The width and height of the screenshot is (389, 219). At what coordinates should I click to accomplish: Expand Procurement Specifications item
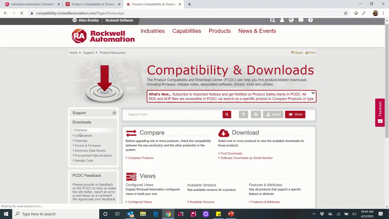coord(92,155)
